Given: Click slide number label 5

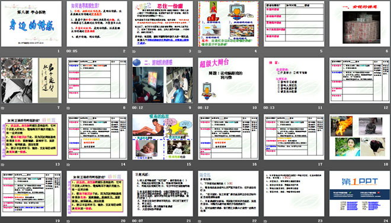Looking at the screenshot, I should (x=321, y=51).
